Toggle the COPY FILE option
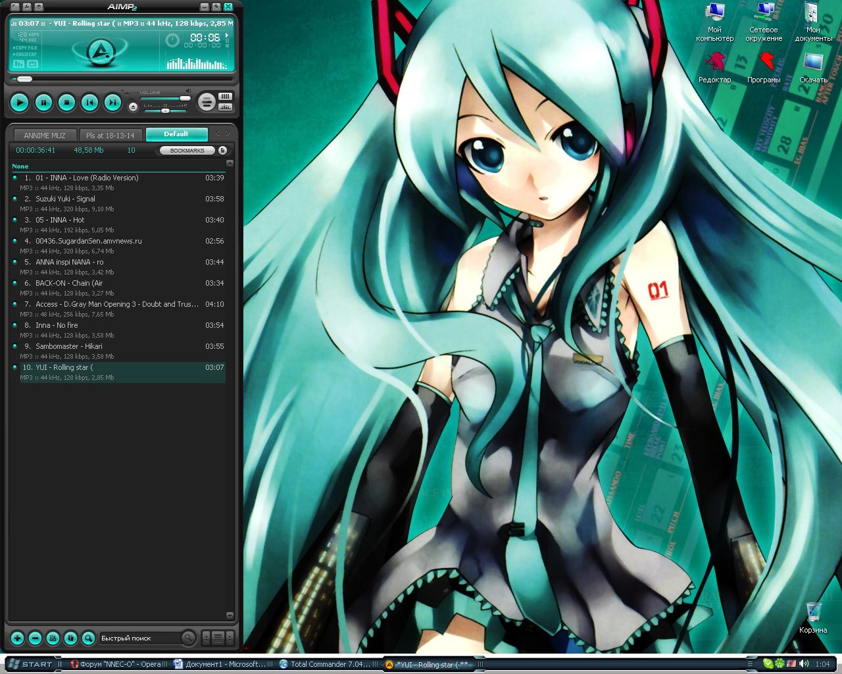This screenshot has height=674, width=842. point(26,48)
